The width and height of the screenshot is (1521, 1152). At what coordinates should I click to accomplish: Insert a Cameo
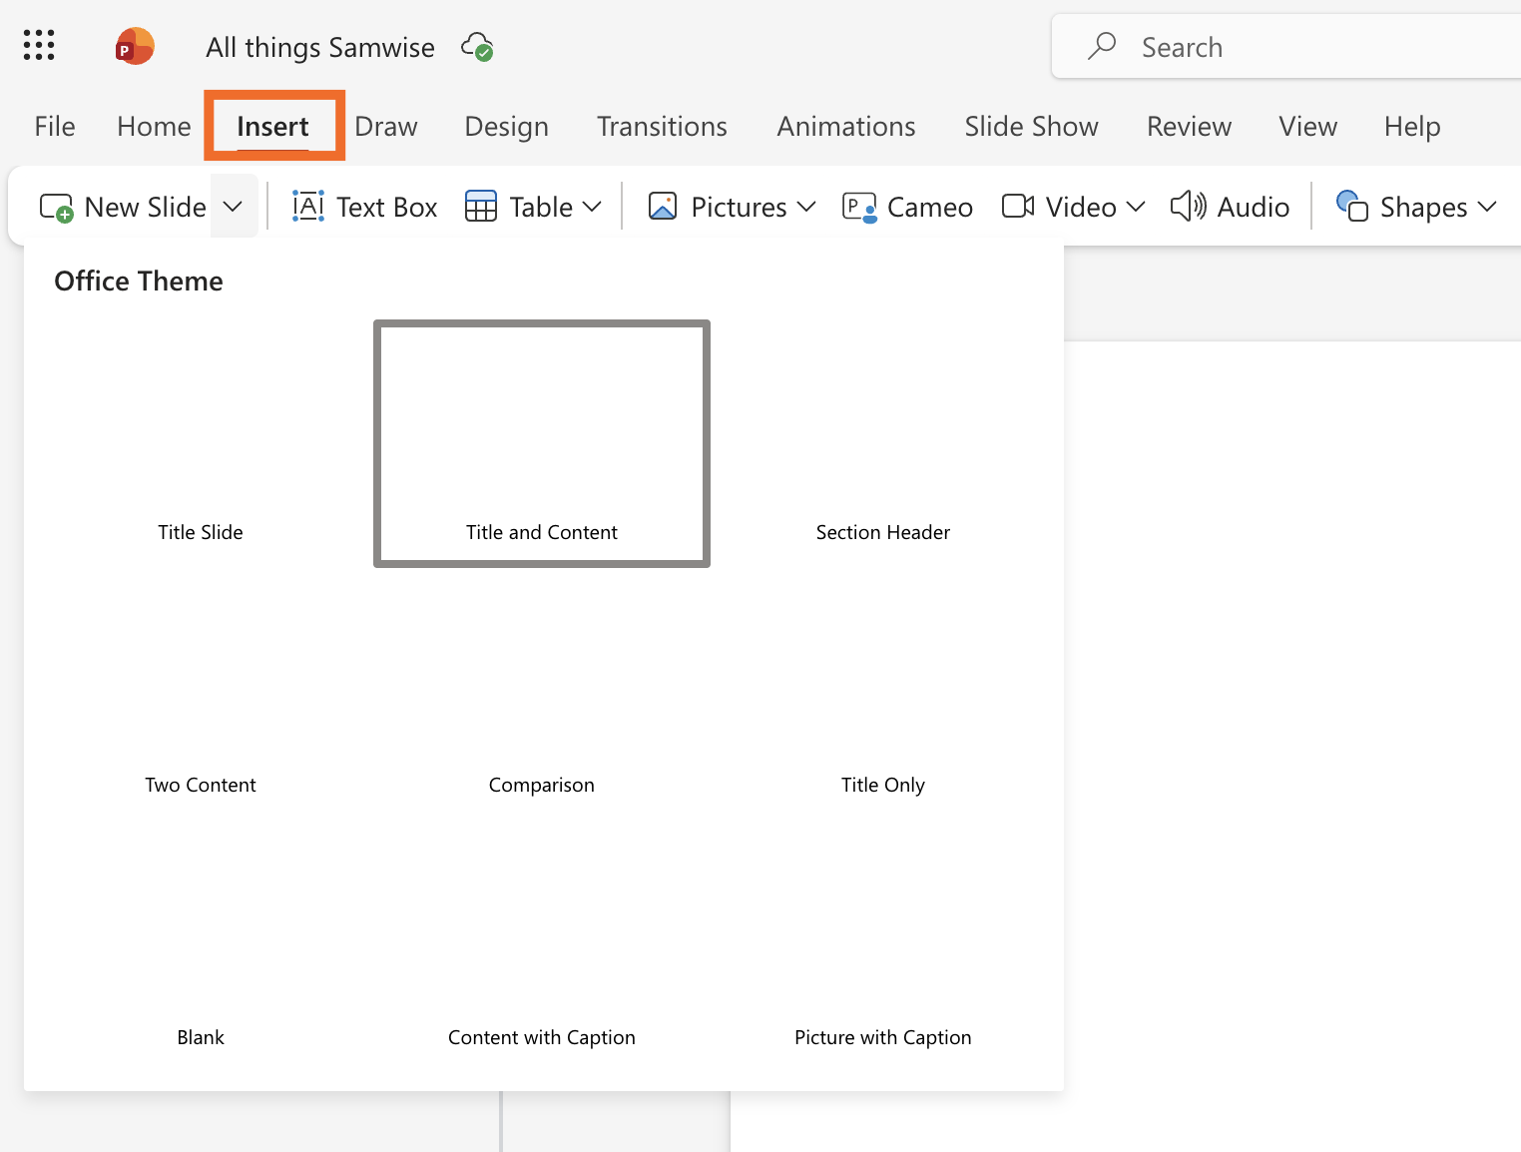907,207
